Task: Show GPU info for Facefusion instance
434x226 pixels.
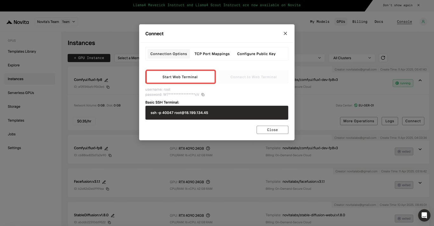Action: [x=208, y=182]
